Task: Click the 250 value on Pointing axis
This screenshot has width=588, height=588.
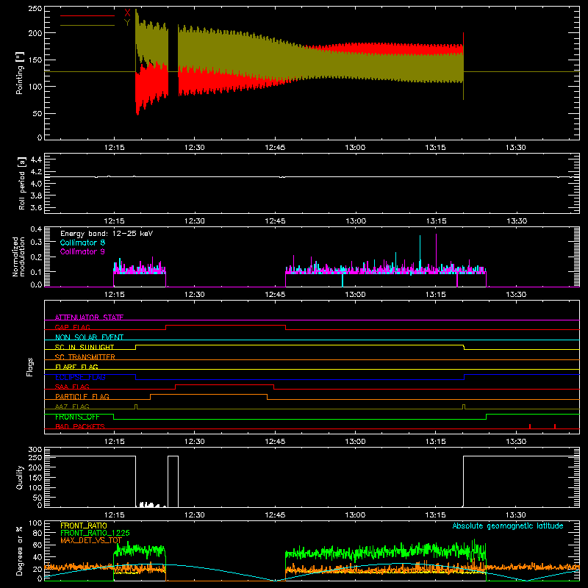Action: coord(35,9)
